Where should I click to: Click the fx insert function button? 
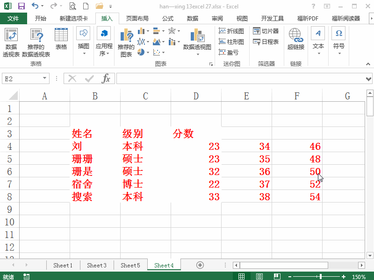click(107, 78)
